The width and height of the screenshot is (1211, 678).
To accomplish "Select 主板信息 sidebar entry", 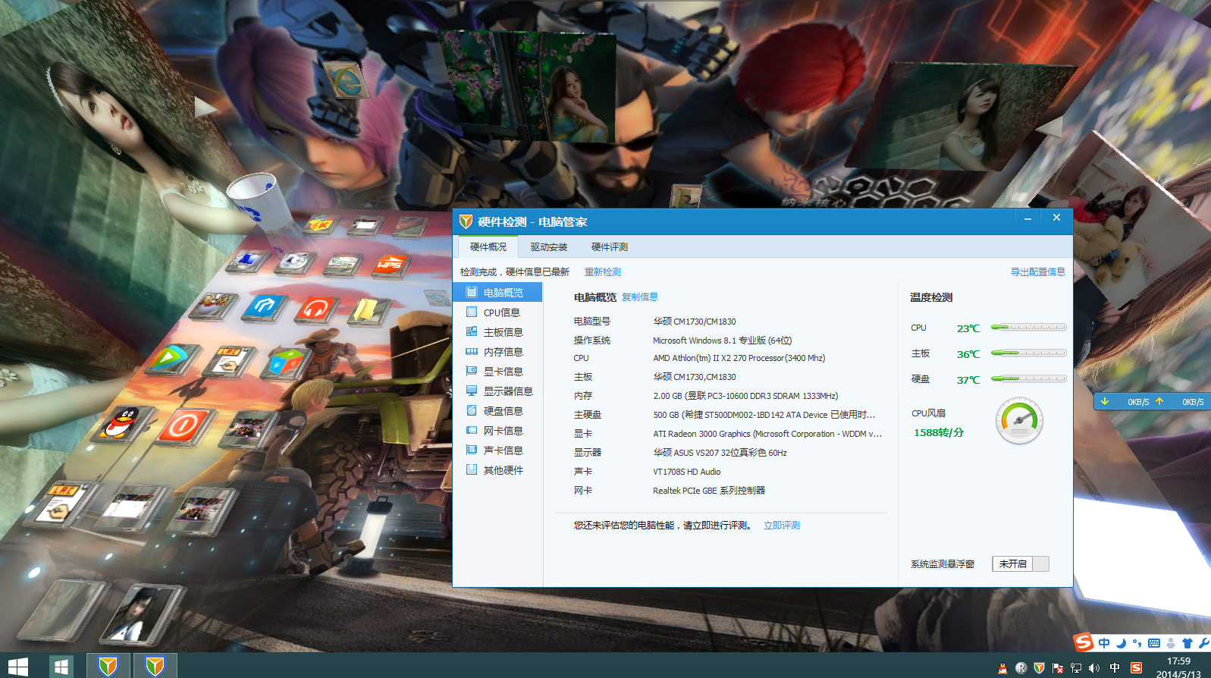I will tap(497, 332).
